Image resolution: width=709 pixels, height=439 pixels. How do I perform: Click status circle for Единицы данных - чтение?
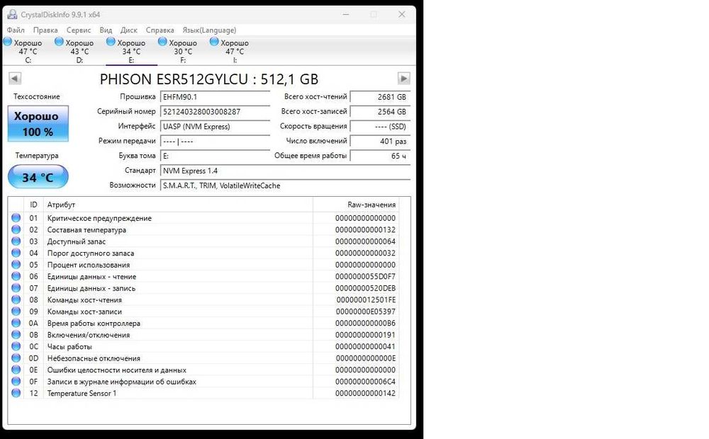(16, 276)
